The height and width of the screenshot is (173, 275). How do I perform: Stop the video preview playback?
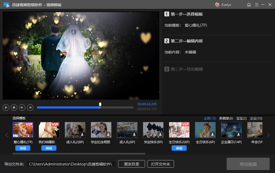[x=14, y=107]
